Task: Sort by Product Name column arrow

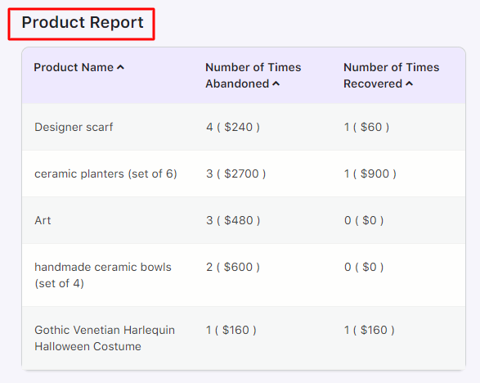Action: point(120,67)
